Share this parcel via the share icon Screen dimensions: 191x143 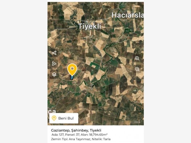(54, 53)
